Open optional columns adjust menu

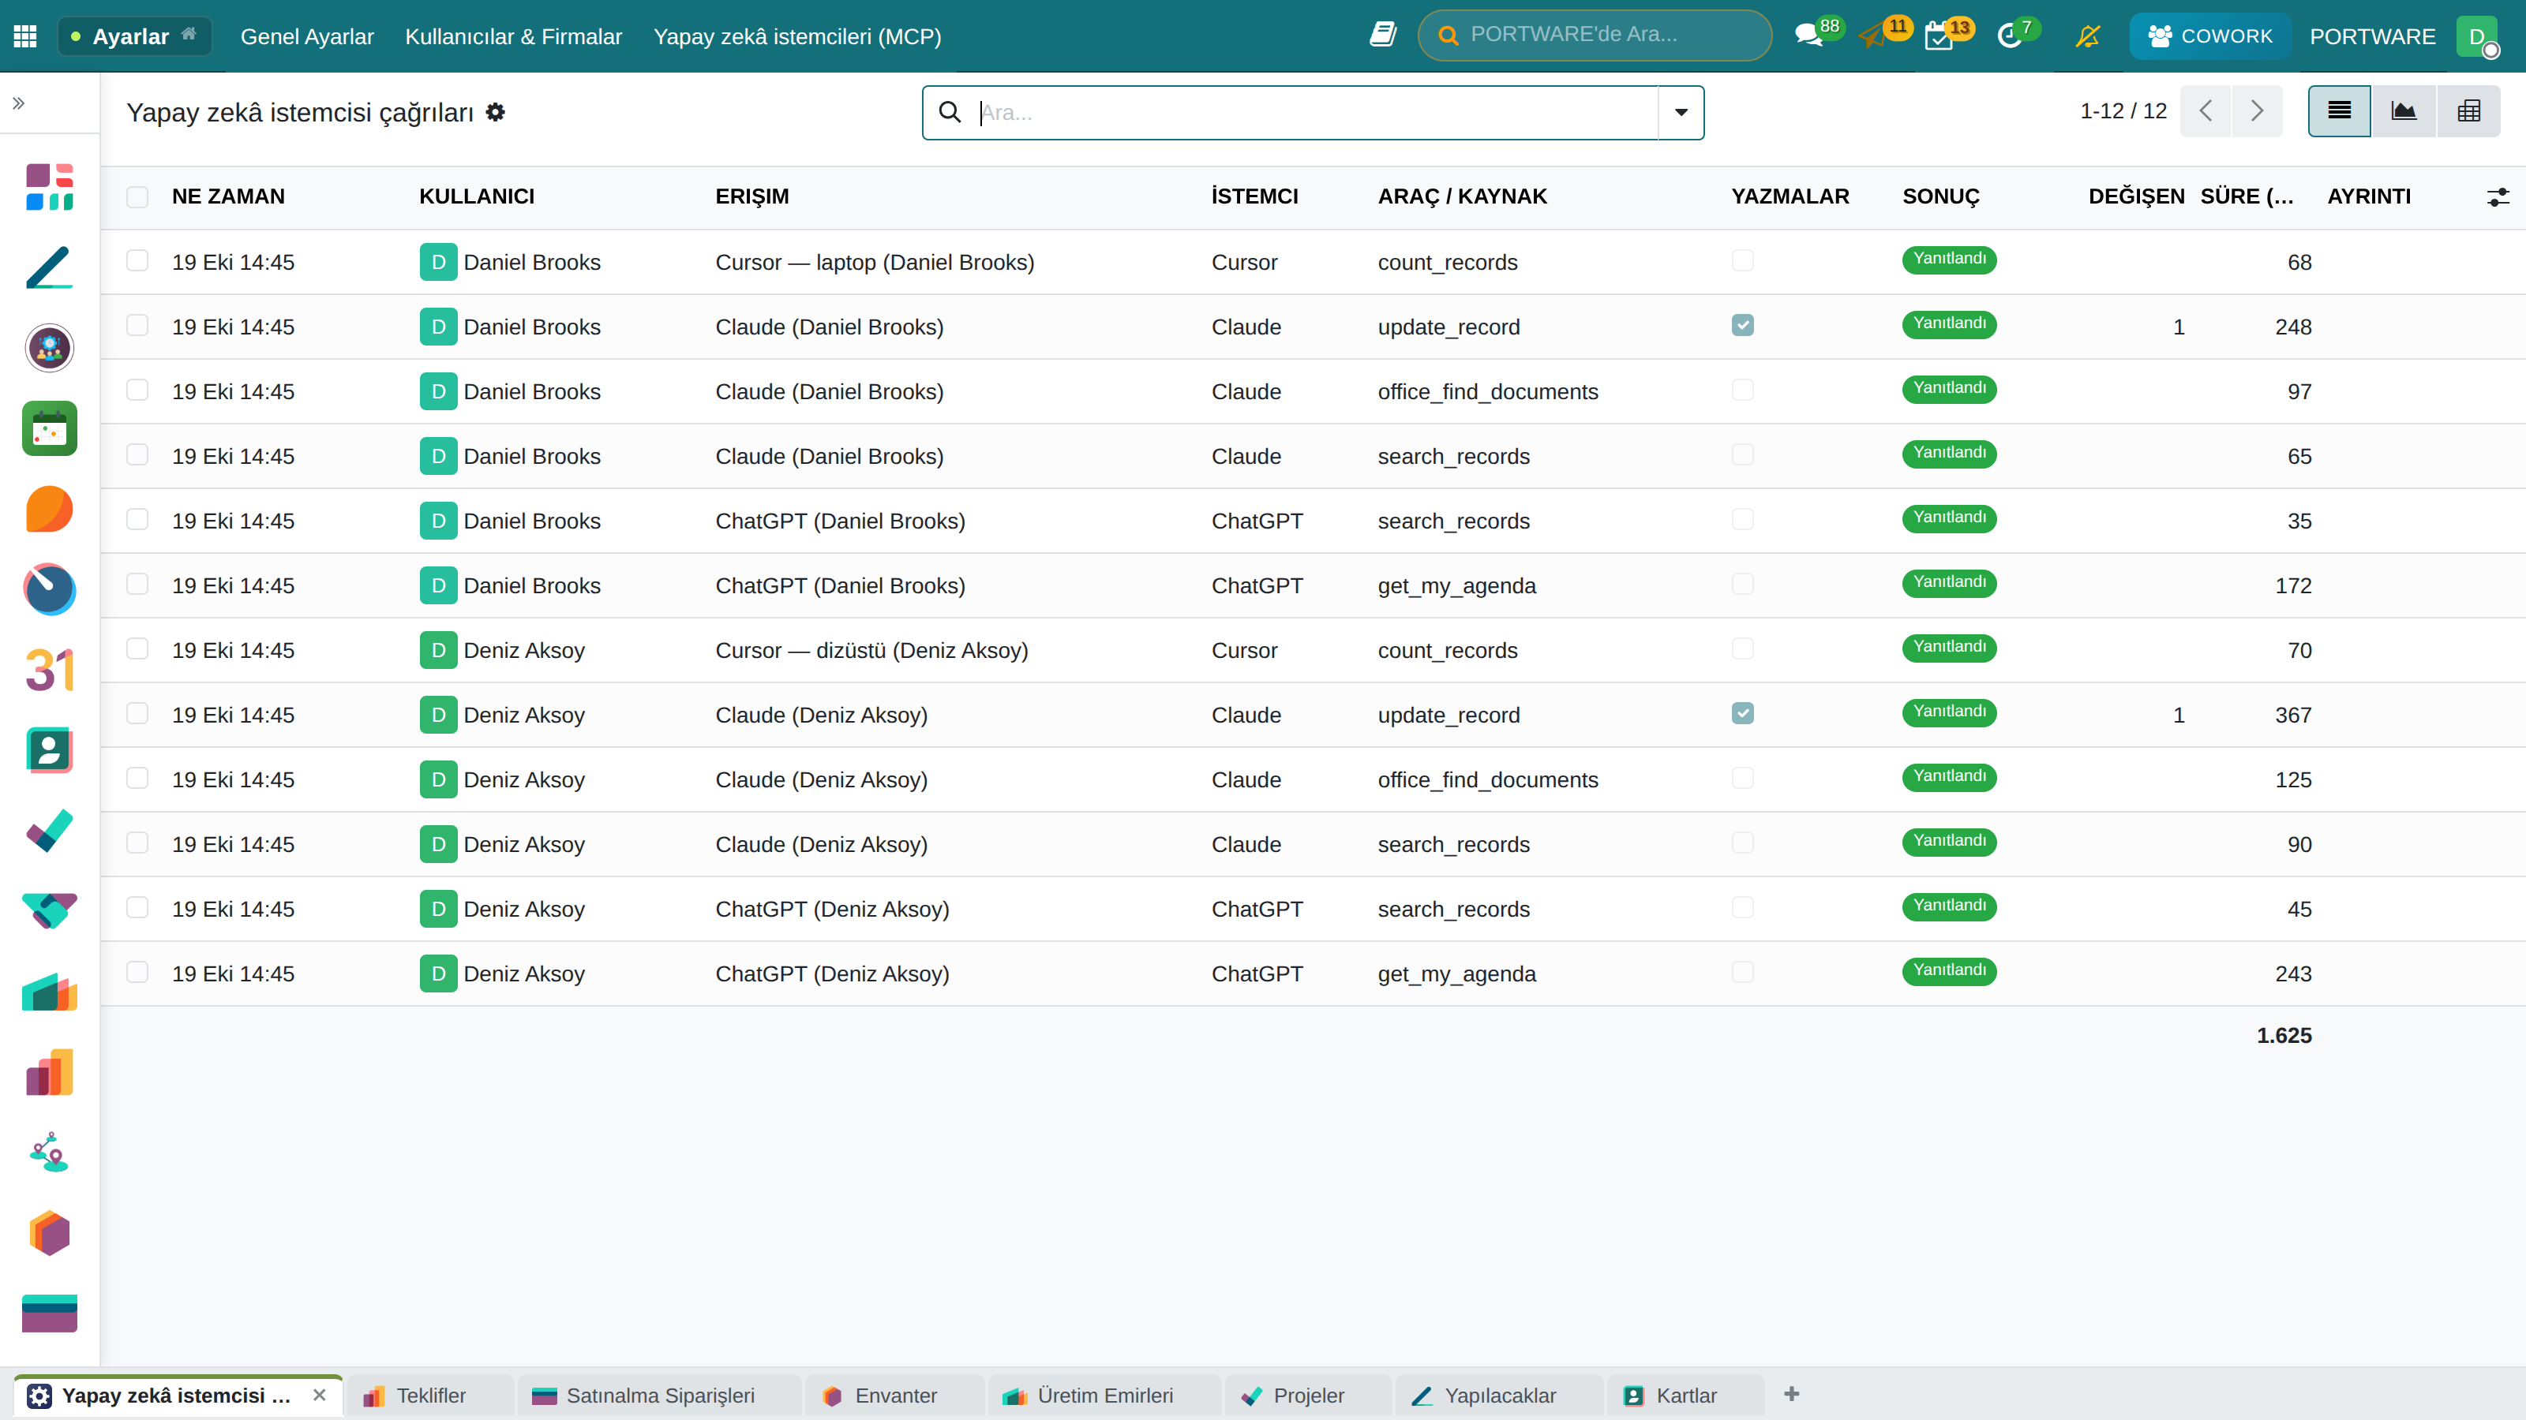pyautogui.click(x=2498, y=197)
